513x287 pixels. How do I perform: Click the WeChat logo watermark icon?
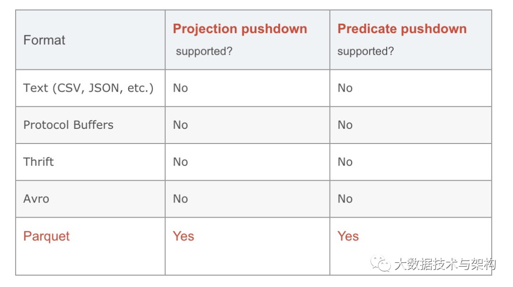[x=381, y=264]
